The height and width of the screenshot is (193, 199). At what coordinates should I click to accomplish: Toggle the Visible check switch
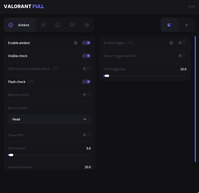pyautogui.click(x=86, y=56)
